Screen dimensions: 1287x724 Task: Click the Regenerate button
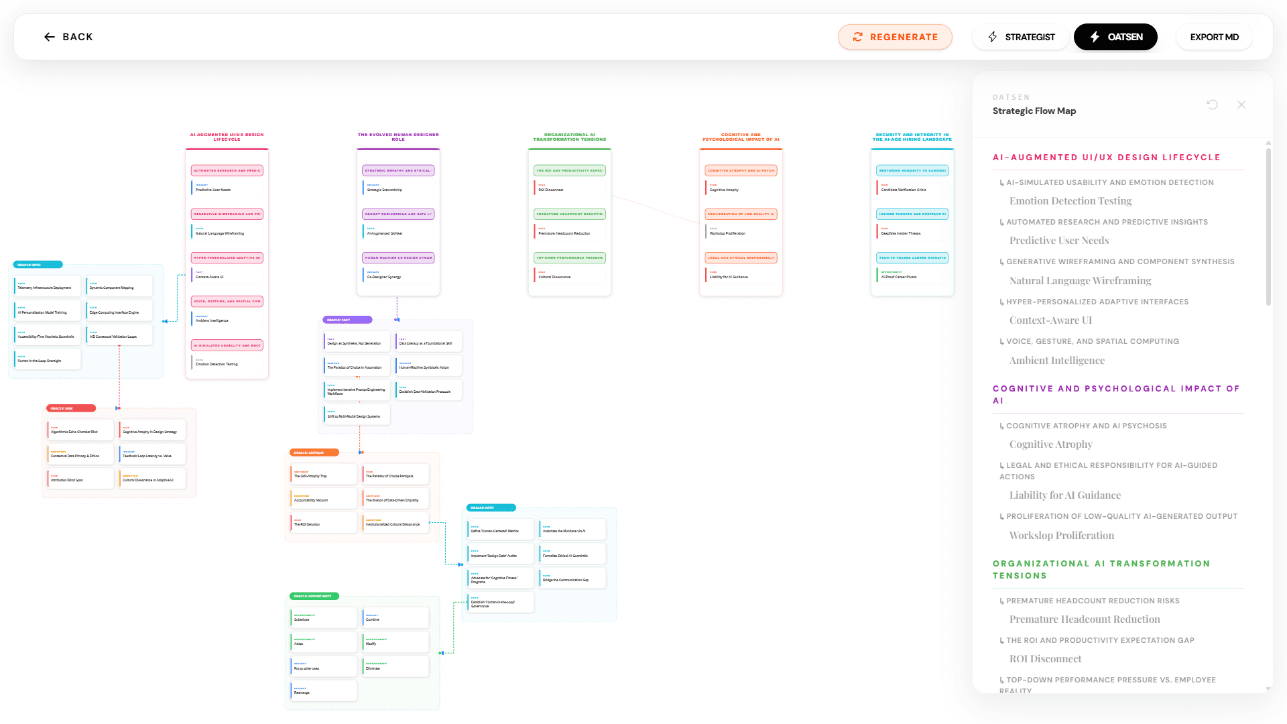tap(895, 37)
